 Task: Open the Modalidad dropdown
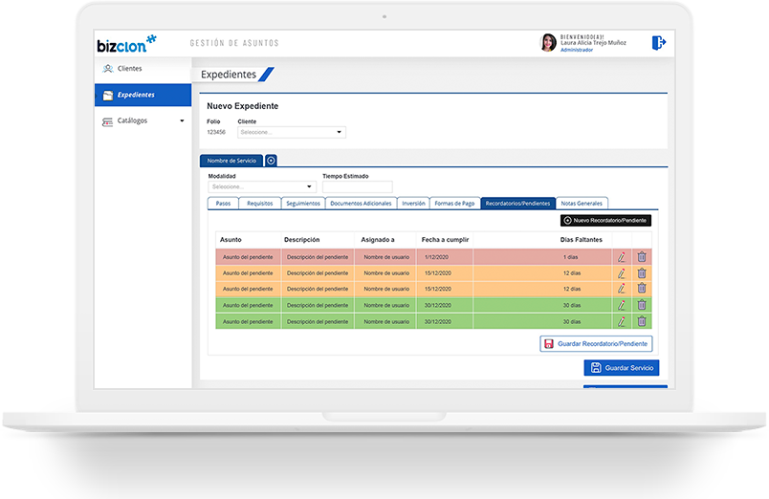(x=262, y=186)
